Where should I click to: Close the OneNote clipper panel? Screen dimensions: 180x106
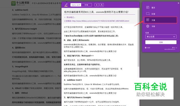click(x=178, y=3)
